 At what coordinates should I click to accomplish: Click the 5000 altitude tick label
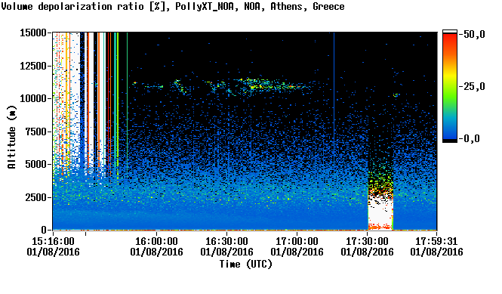(x=35, y=165)
